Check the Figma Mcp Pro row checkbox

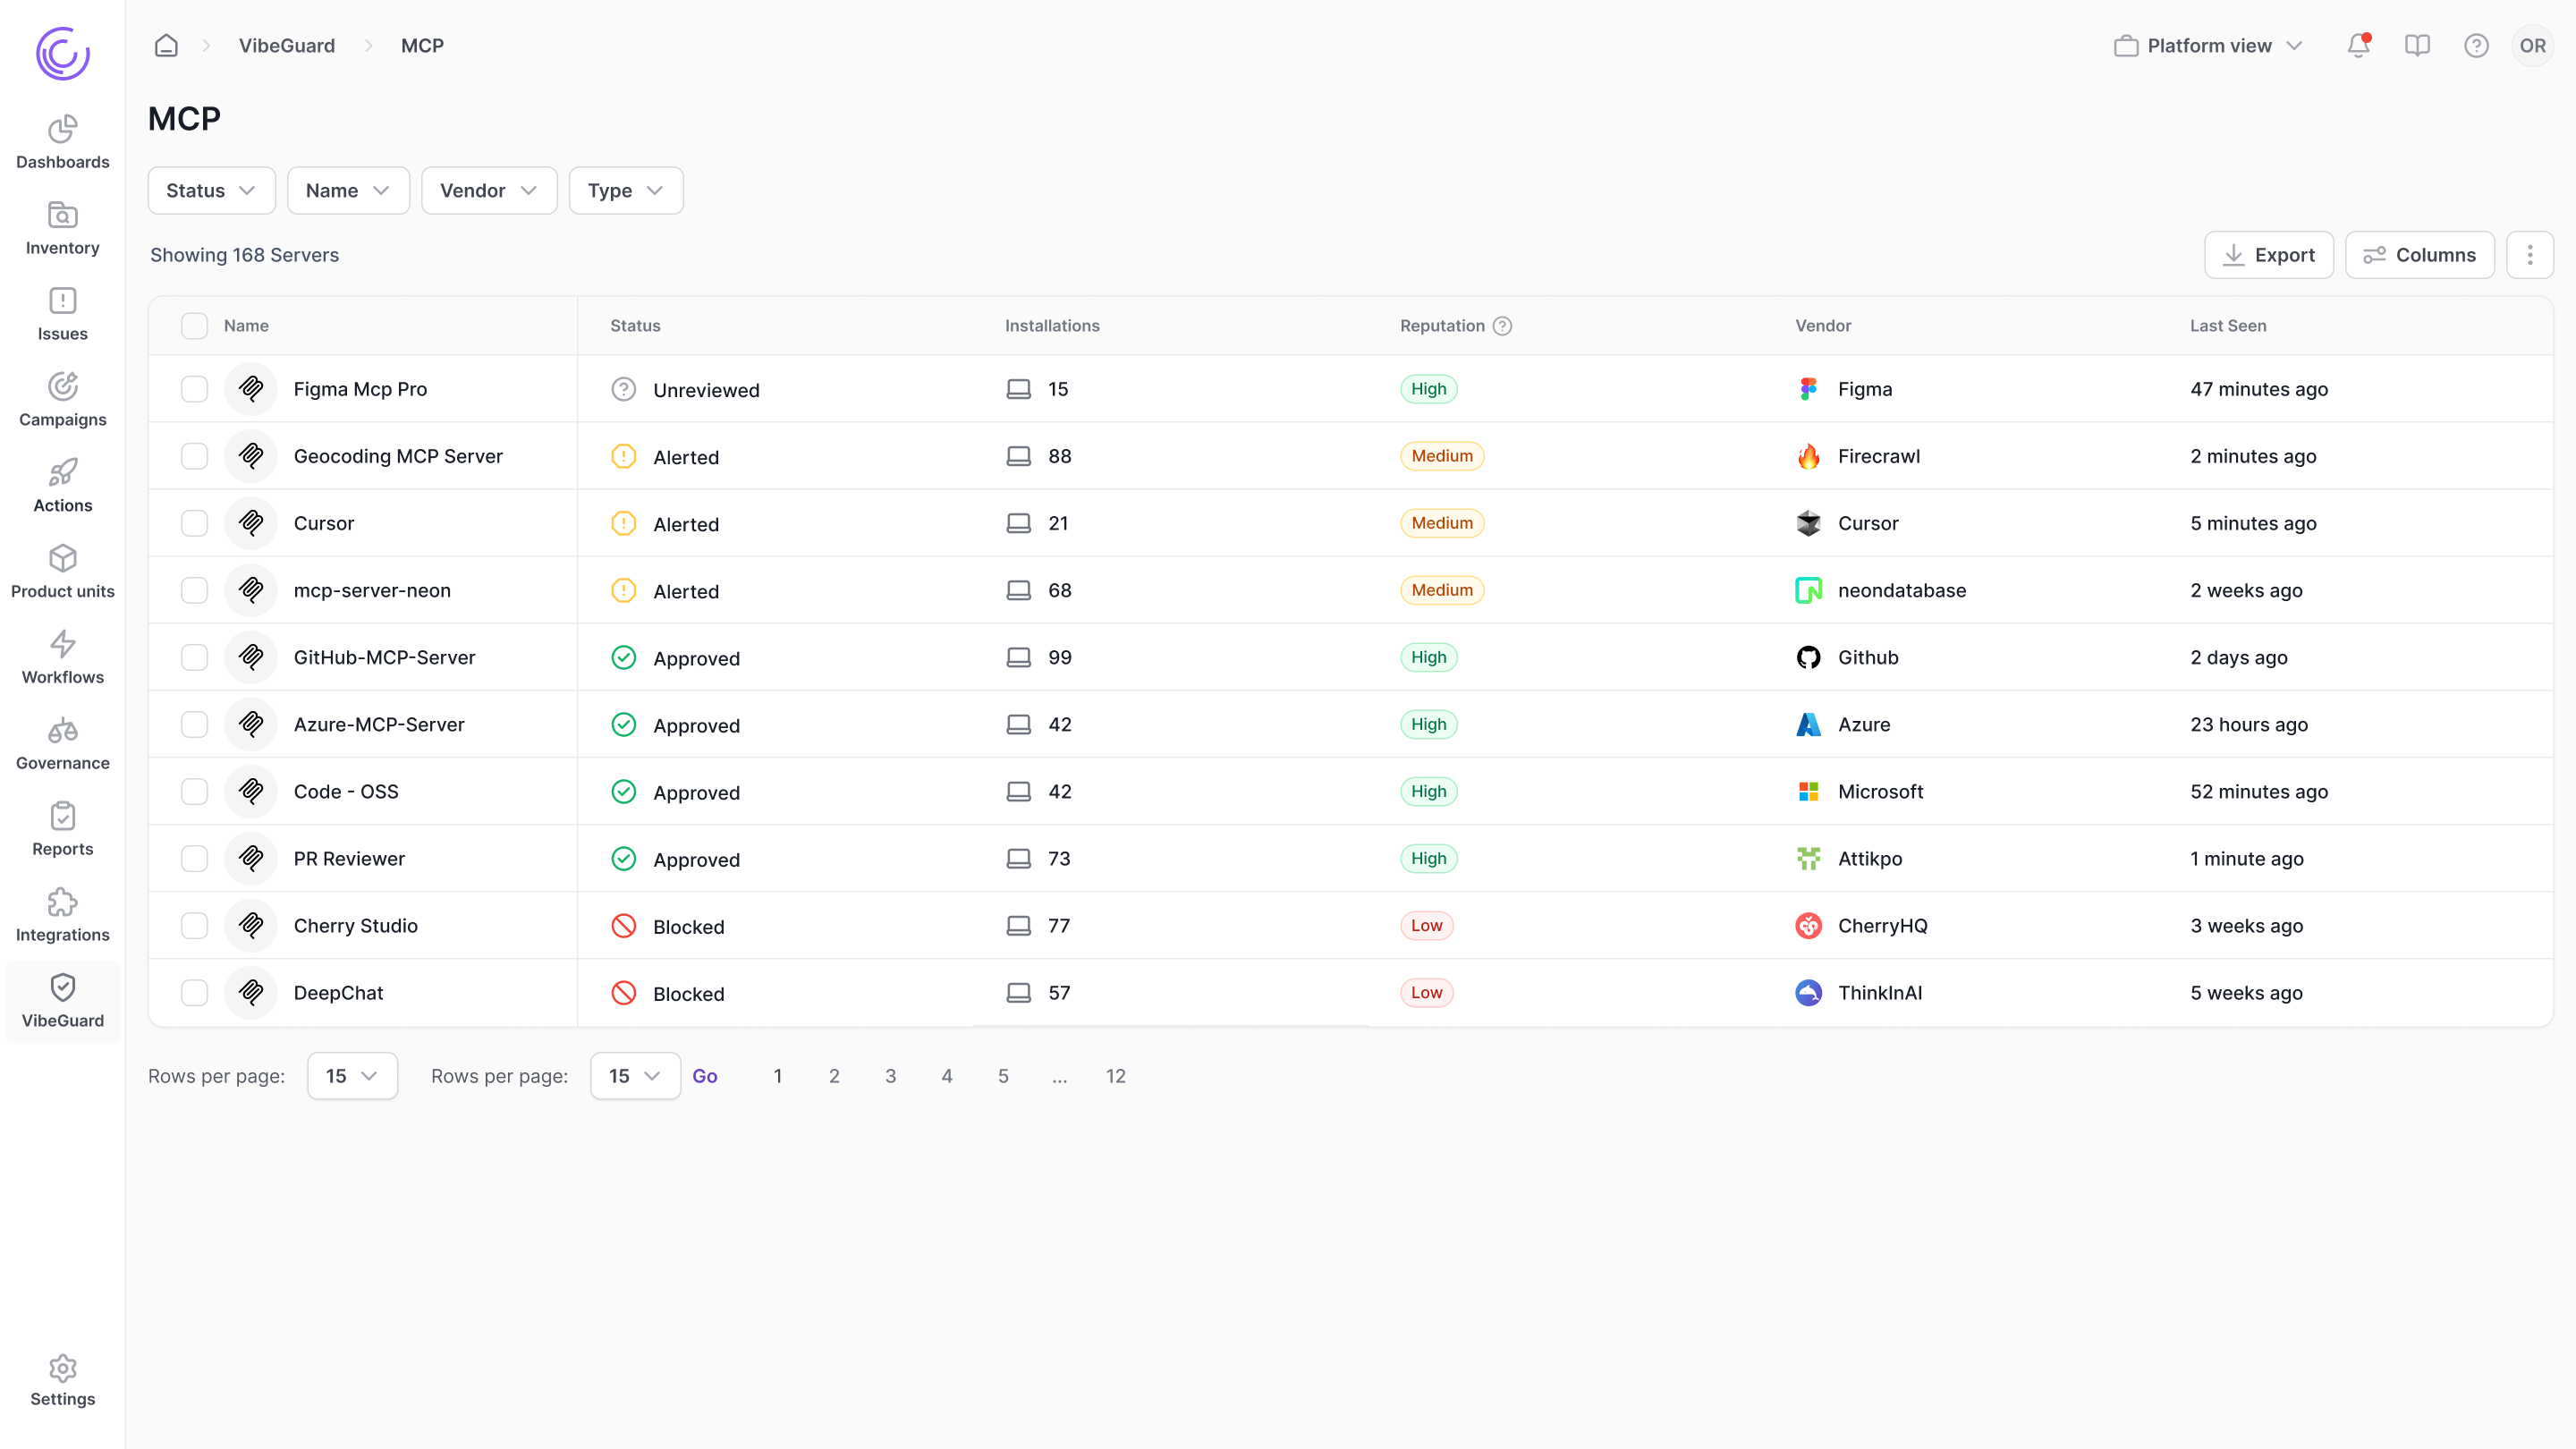point(194,389)
